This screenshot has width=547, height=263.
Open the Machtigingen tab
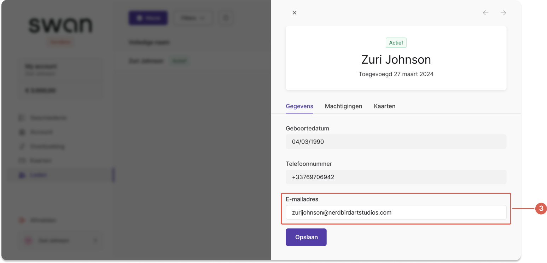pyautogui.click(x=343, y=106)
